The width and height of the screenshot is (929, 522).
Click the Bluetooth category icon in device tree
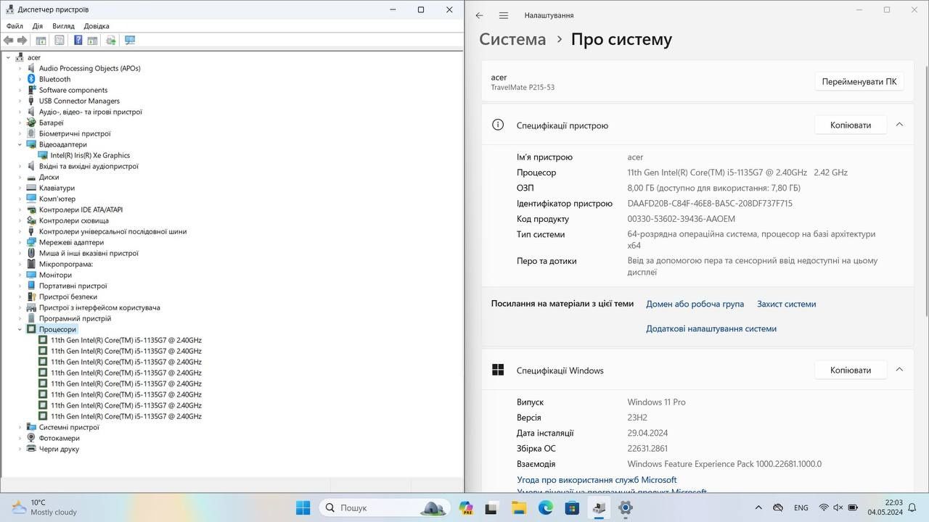click(x=31, y=79)
